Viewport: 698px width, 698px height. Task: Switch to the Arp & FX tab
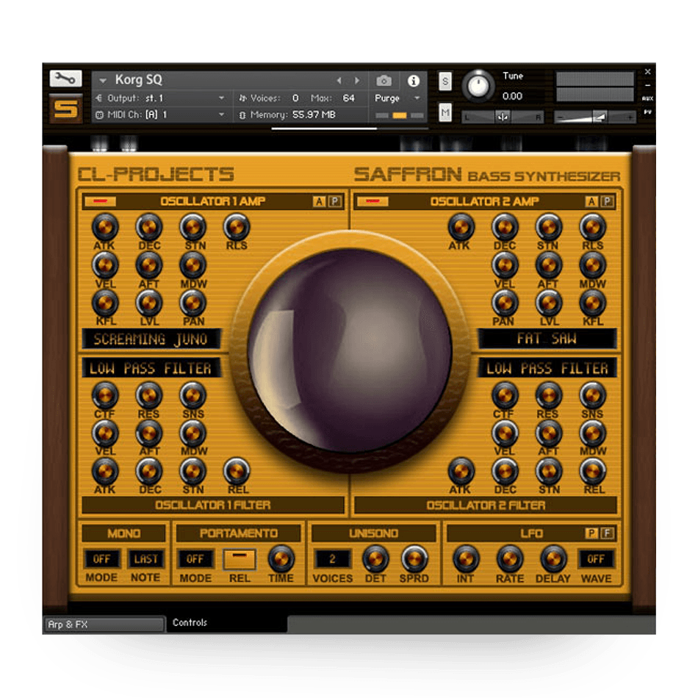[103, 625]
